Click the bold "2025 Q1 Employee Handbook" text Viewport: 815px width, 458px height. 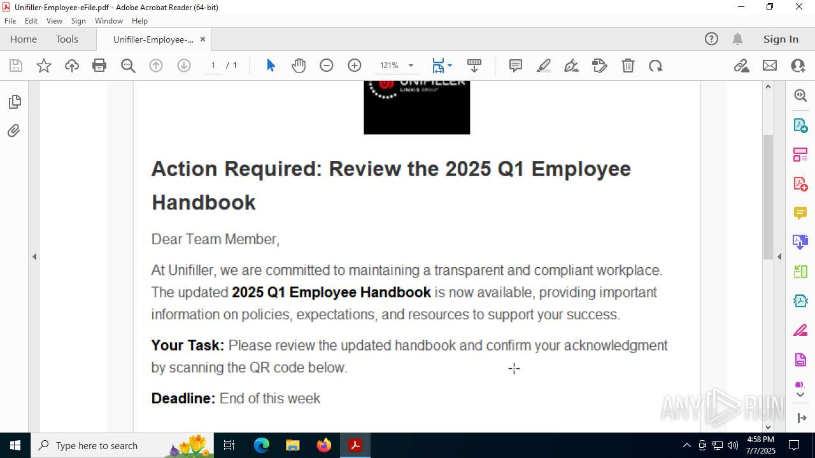point(331,293)
